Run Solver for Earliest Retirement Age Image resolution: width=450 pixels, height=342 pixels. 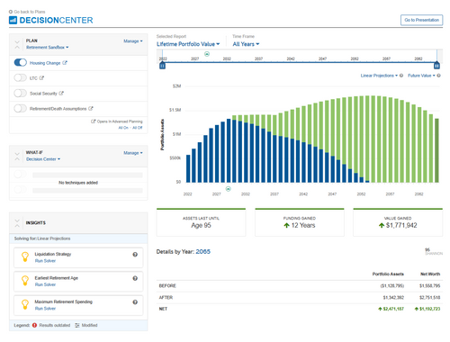coord(45,284)
